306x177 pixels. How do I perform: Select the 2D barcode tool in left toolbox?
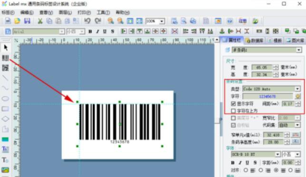tap(6, 68)
